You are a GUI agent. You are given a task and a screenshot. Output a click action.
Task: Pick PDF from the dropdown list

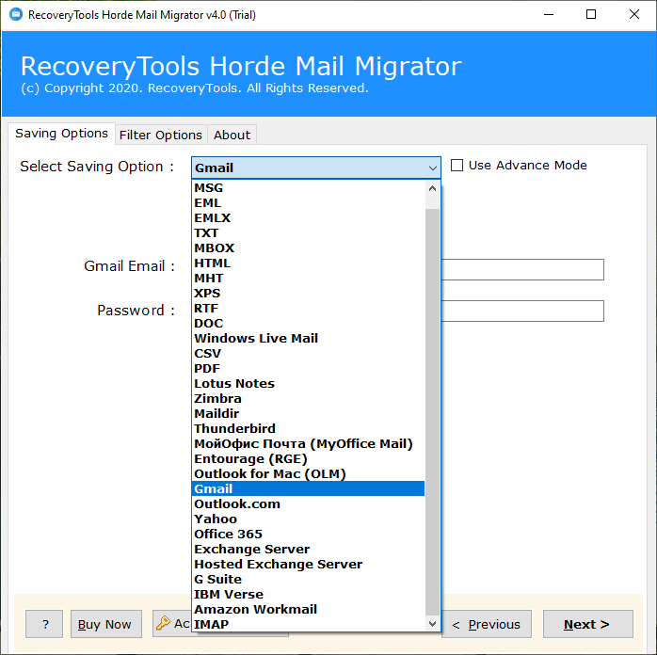coord(309,369)
